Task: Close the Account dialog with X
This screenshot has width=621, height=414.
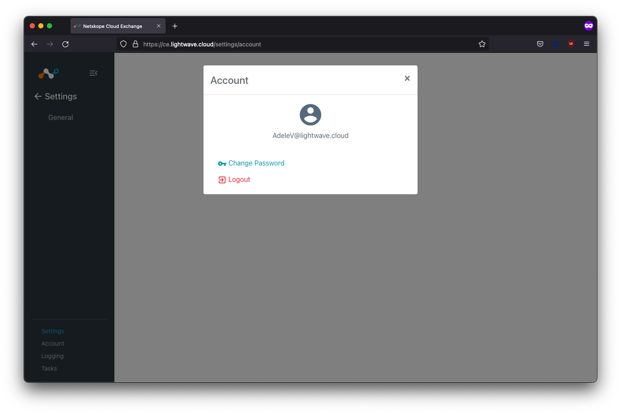Action: [407, 78]
